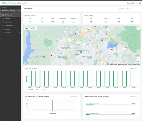142x121 pixels.
Task: Open the Top Gateways 24 Hours dropdown
Action: point(74,96)
